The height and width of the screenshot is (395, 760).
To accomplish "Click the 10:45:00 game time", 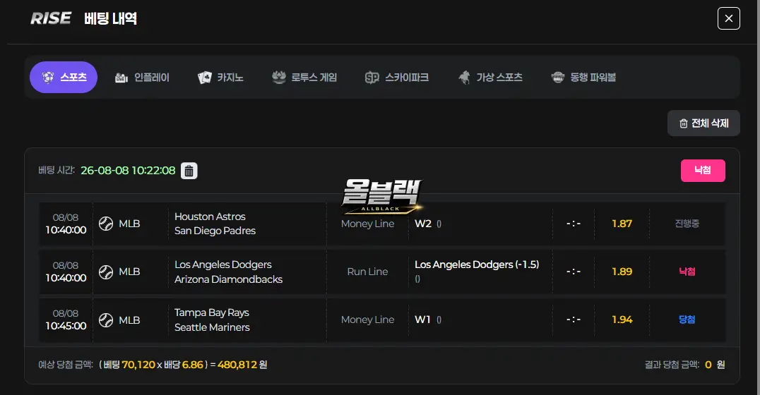I will coord(66,326).
